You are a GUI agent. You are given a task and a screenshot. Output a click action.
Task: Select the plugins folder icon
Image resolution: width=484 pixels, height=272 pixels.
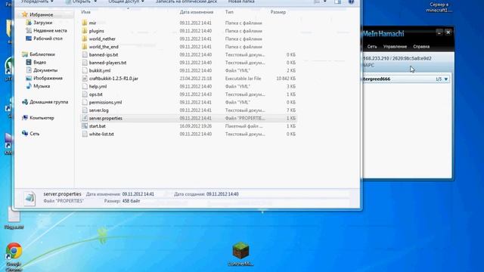[85, 31]
